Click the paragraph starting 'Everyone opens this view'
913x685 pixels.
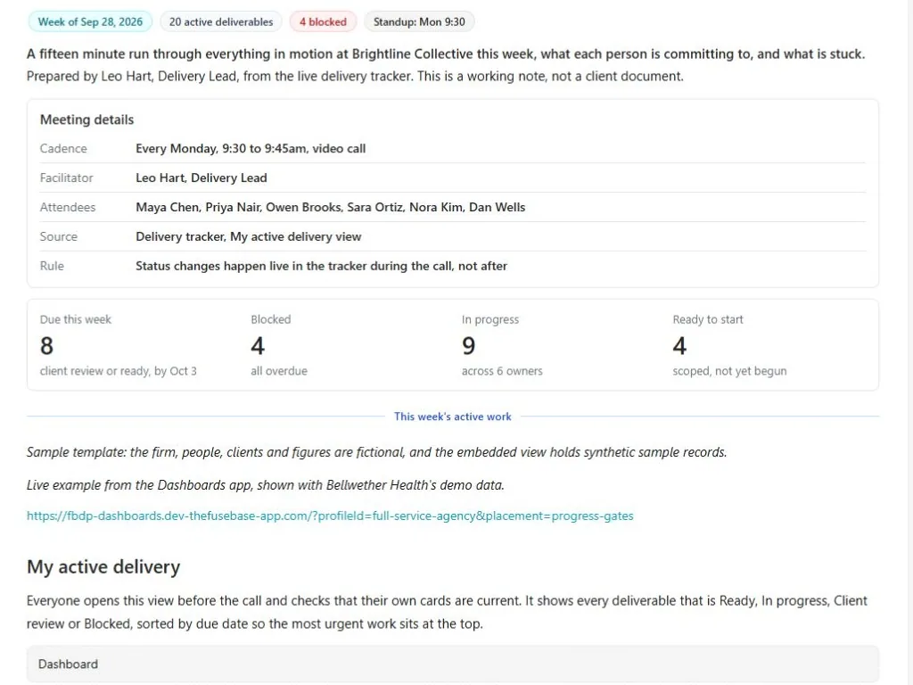coord(448,612)
